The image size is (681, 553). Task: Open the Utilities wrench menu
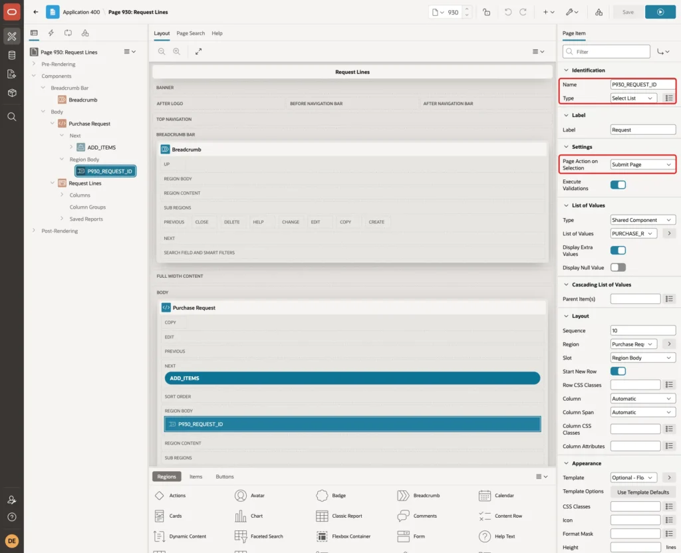pyautogui.click(x=572, y=12)
